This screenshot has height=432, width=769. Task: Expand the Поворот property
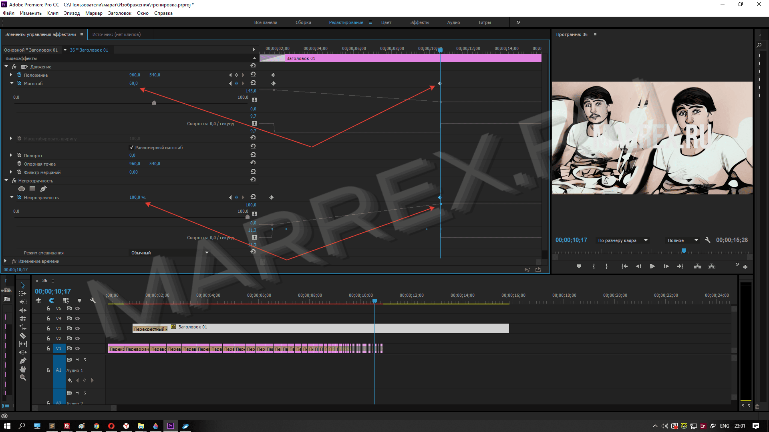(11, 155)
